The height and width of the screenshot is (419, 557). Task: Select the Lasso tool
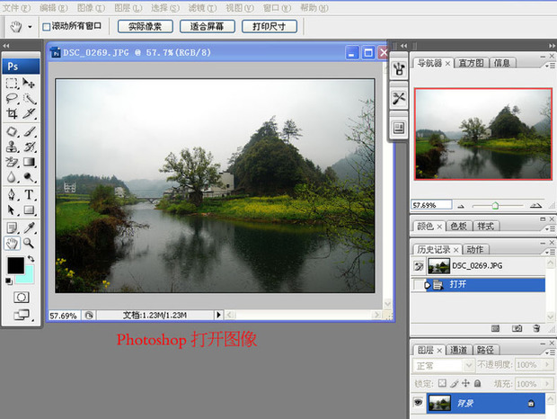coord(12,98)
